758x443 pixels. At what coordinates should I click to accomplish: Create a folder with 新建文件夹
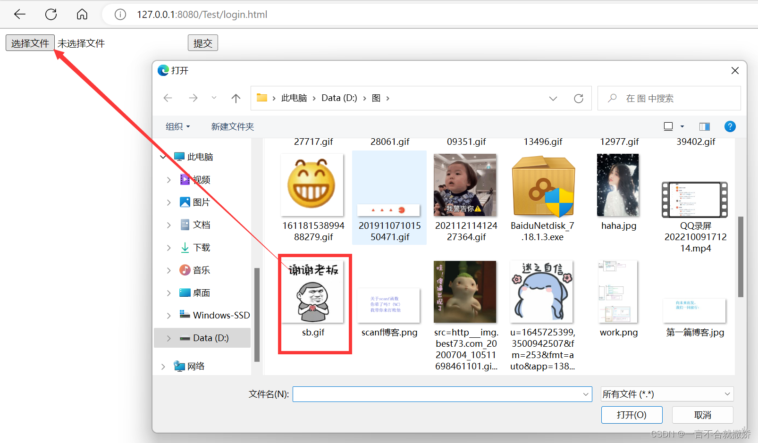[x=233, y=126]
